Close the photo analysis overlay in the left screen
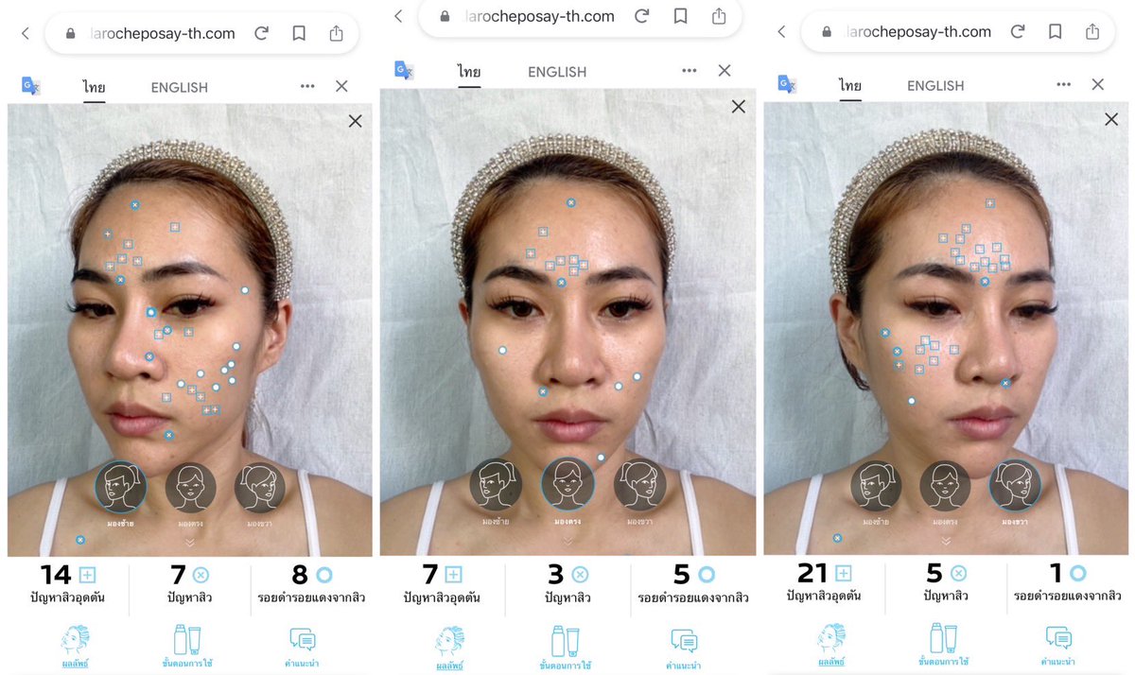1135x675 pixels. (x=355, y=121)
